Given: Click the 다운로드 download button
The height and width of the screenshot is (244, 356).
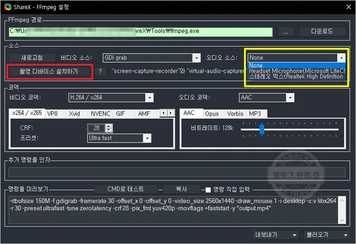Looking at the screenshot, I should click(322, 31).
